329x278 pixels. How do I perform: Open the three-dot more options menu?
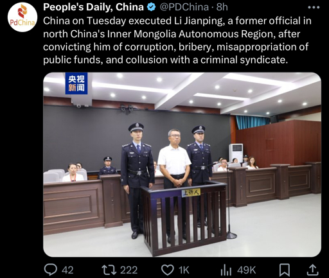click(314, 7)
